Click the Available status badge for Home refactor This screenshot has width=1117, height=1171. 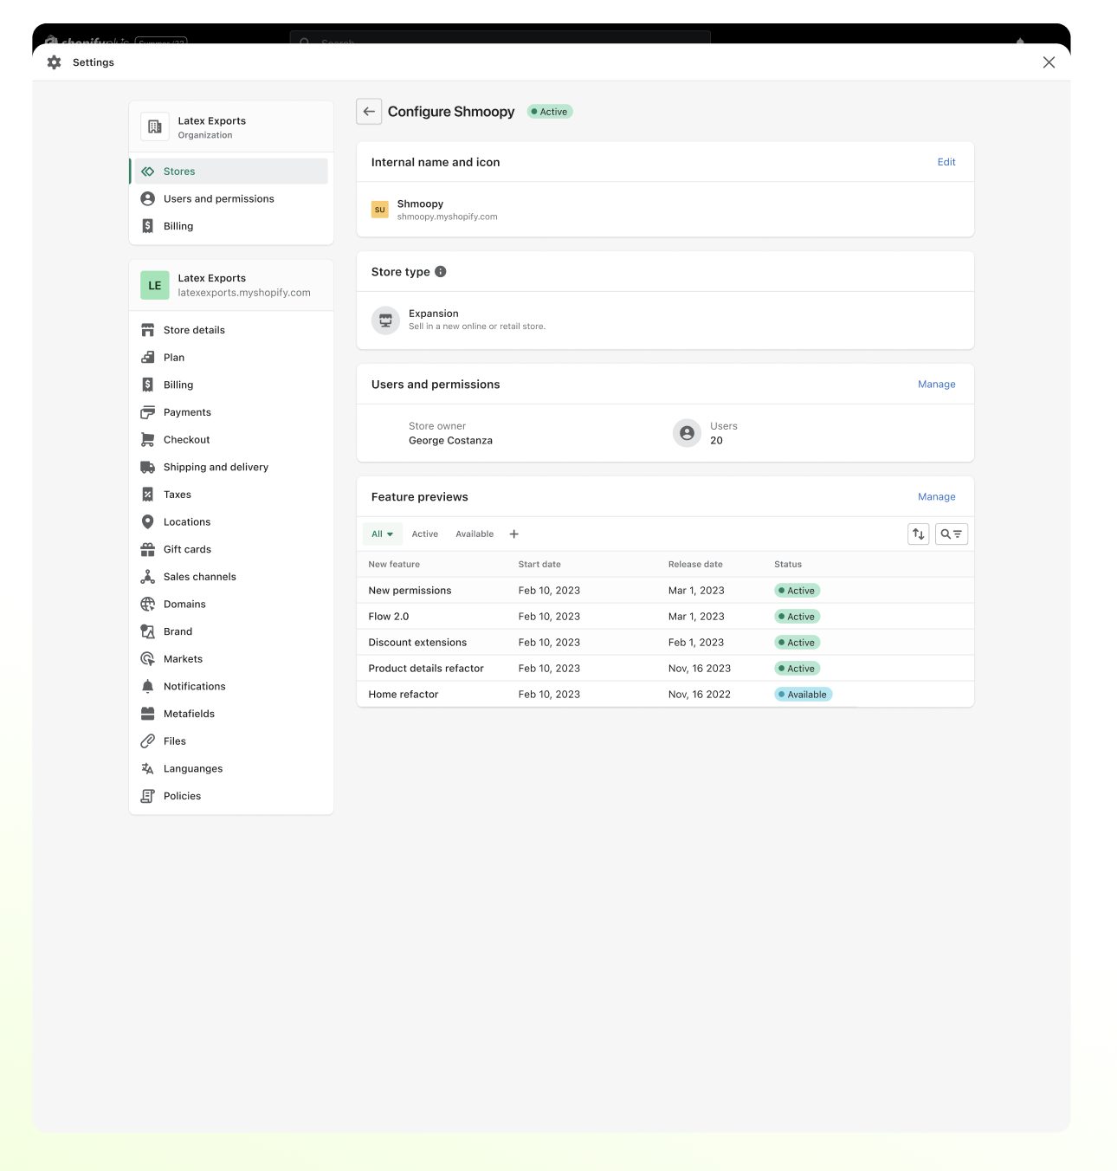[803, 695]
